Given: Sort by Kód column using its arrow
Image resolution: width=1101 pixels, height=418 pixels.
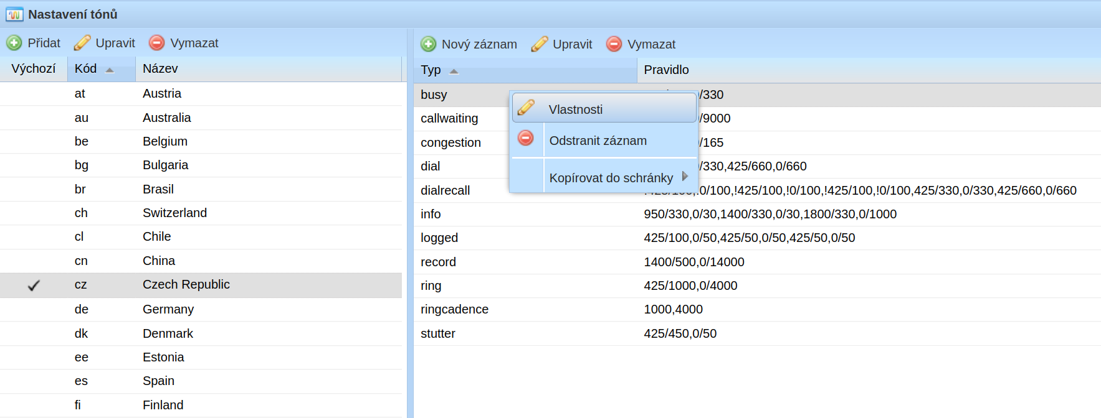Looking at the screenshot, I should [x=110, y=70].
